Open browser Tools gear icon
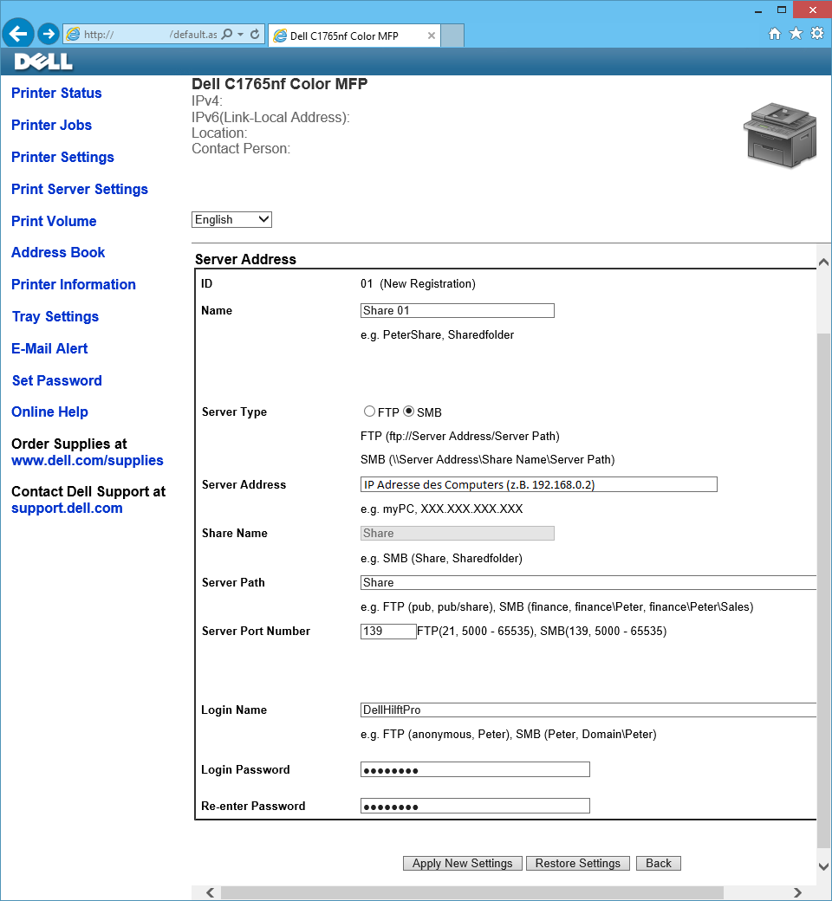The width and height of the screenshot is (832, 901). [817, 33]
